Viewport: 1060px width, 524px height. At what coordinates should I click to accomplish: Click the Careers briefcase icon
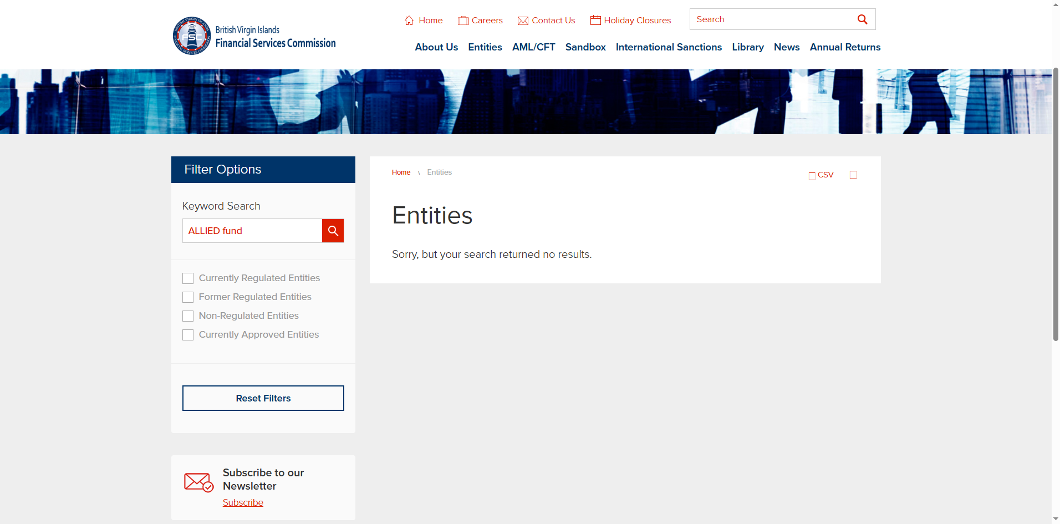[x=463, y=21]
